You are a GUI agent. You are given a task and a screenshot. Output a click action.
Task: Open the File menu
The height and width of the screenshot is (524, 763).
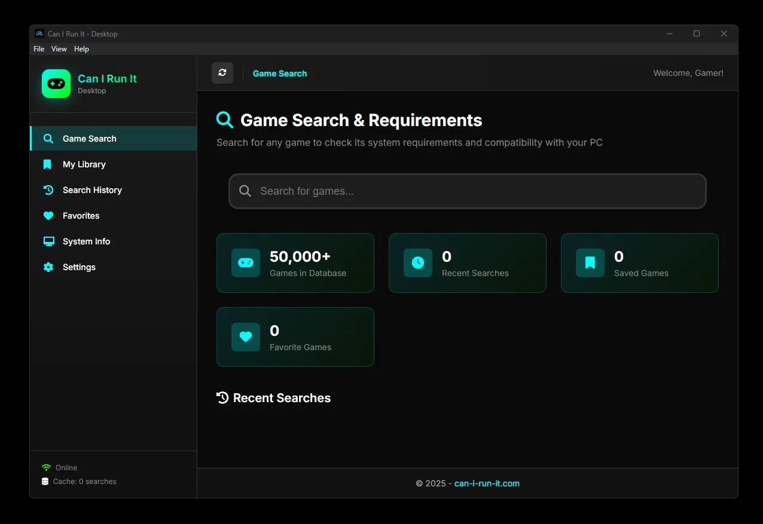point(39,49)
